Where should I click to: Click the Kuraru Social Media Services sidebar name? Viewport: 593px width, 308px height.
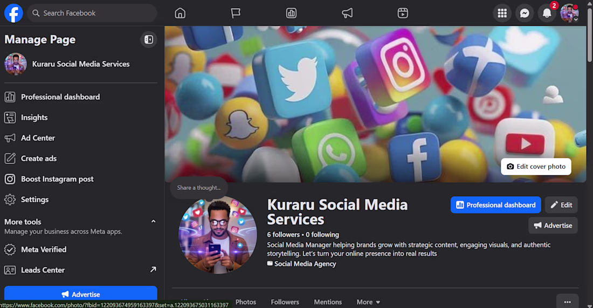[81, 64]
